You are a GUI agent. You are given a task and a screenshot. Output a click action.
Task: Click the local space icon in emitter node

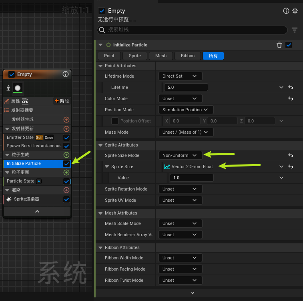pyautogui.click(x=8, y=88)
